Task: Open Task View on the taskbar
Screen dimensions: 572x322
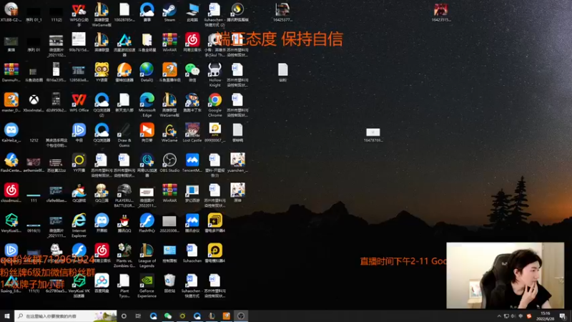Action: coord(138,316)
